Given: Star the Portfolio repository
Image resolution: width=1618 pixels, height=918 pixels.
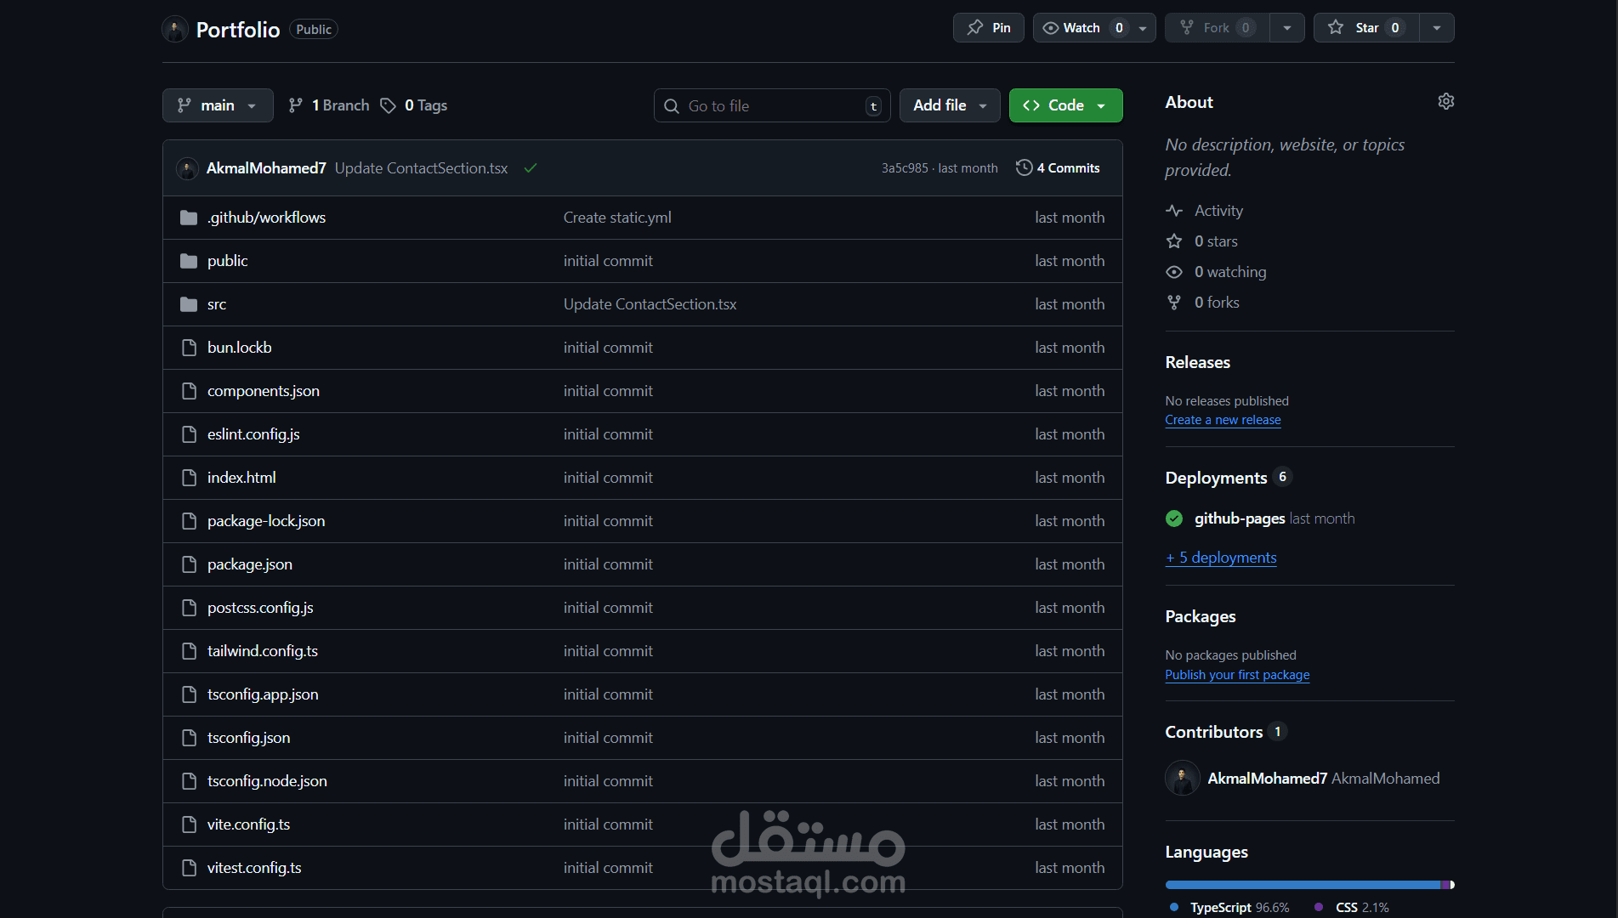Looking at the screenshot, I should pyautogui.click(x=1365, y=28).
